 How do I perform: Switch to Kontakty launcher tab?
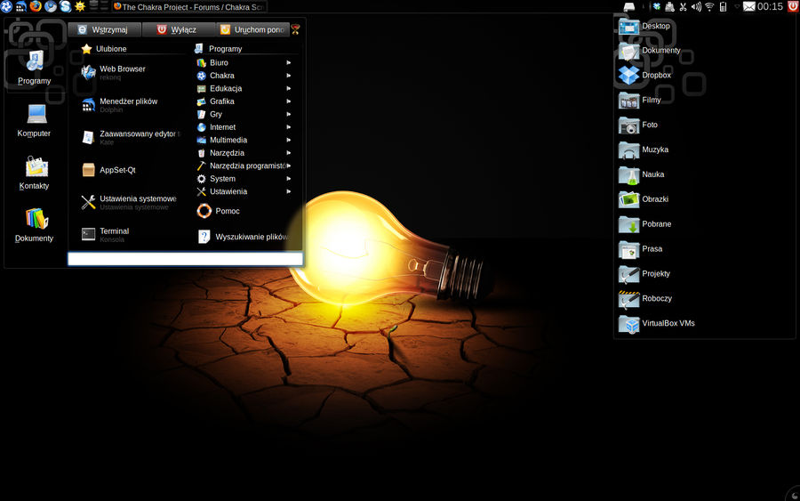(x=35, y=174)
